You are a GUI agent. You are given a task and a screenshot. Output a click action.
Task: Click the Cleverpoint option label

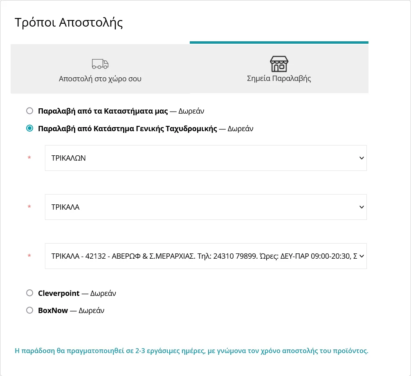(x=58, y=293)
